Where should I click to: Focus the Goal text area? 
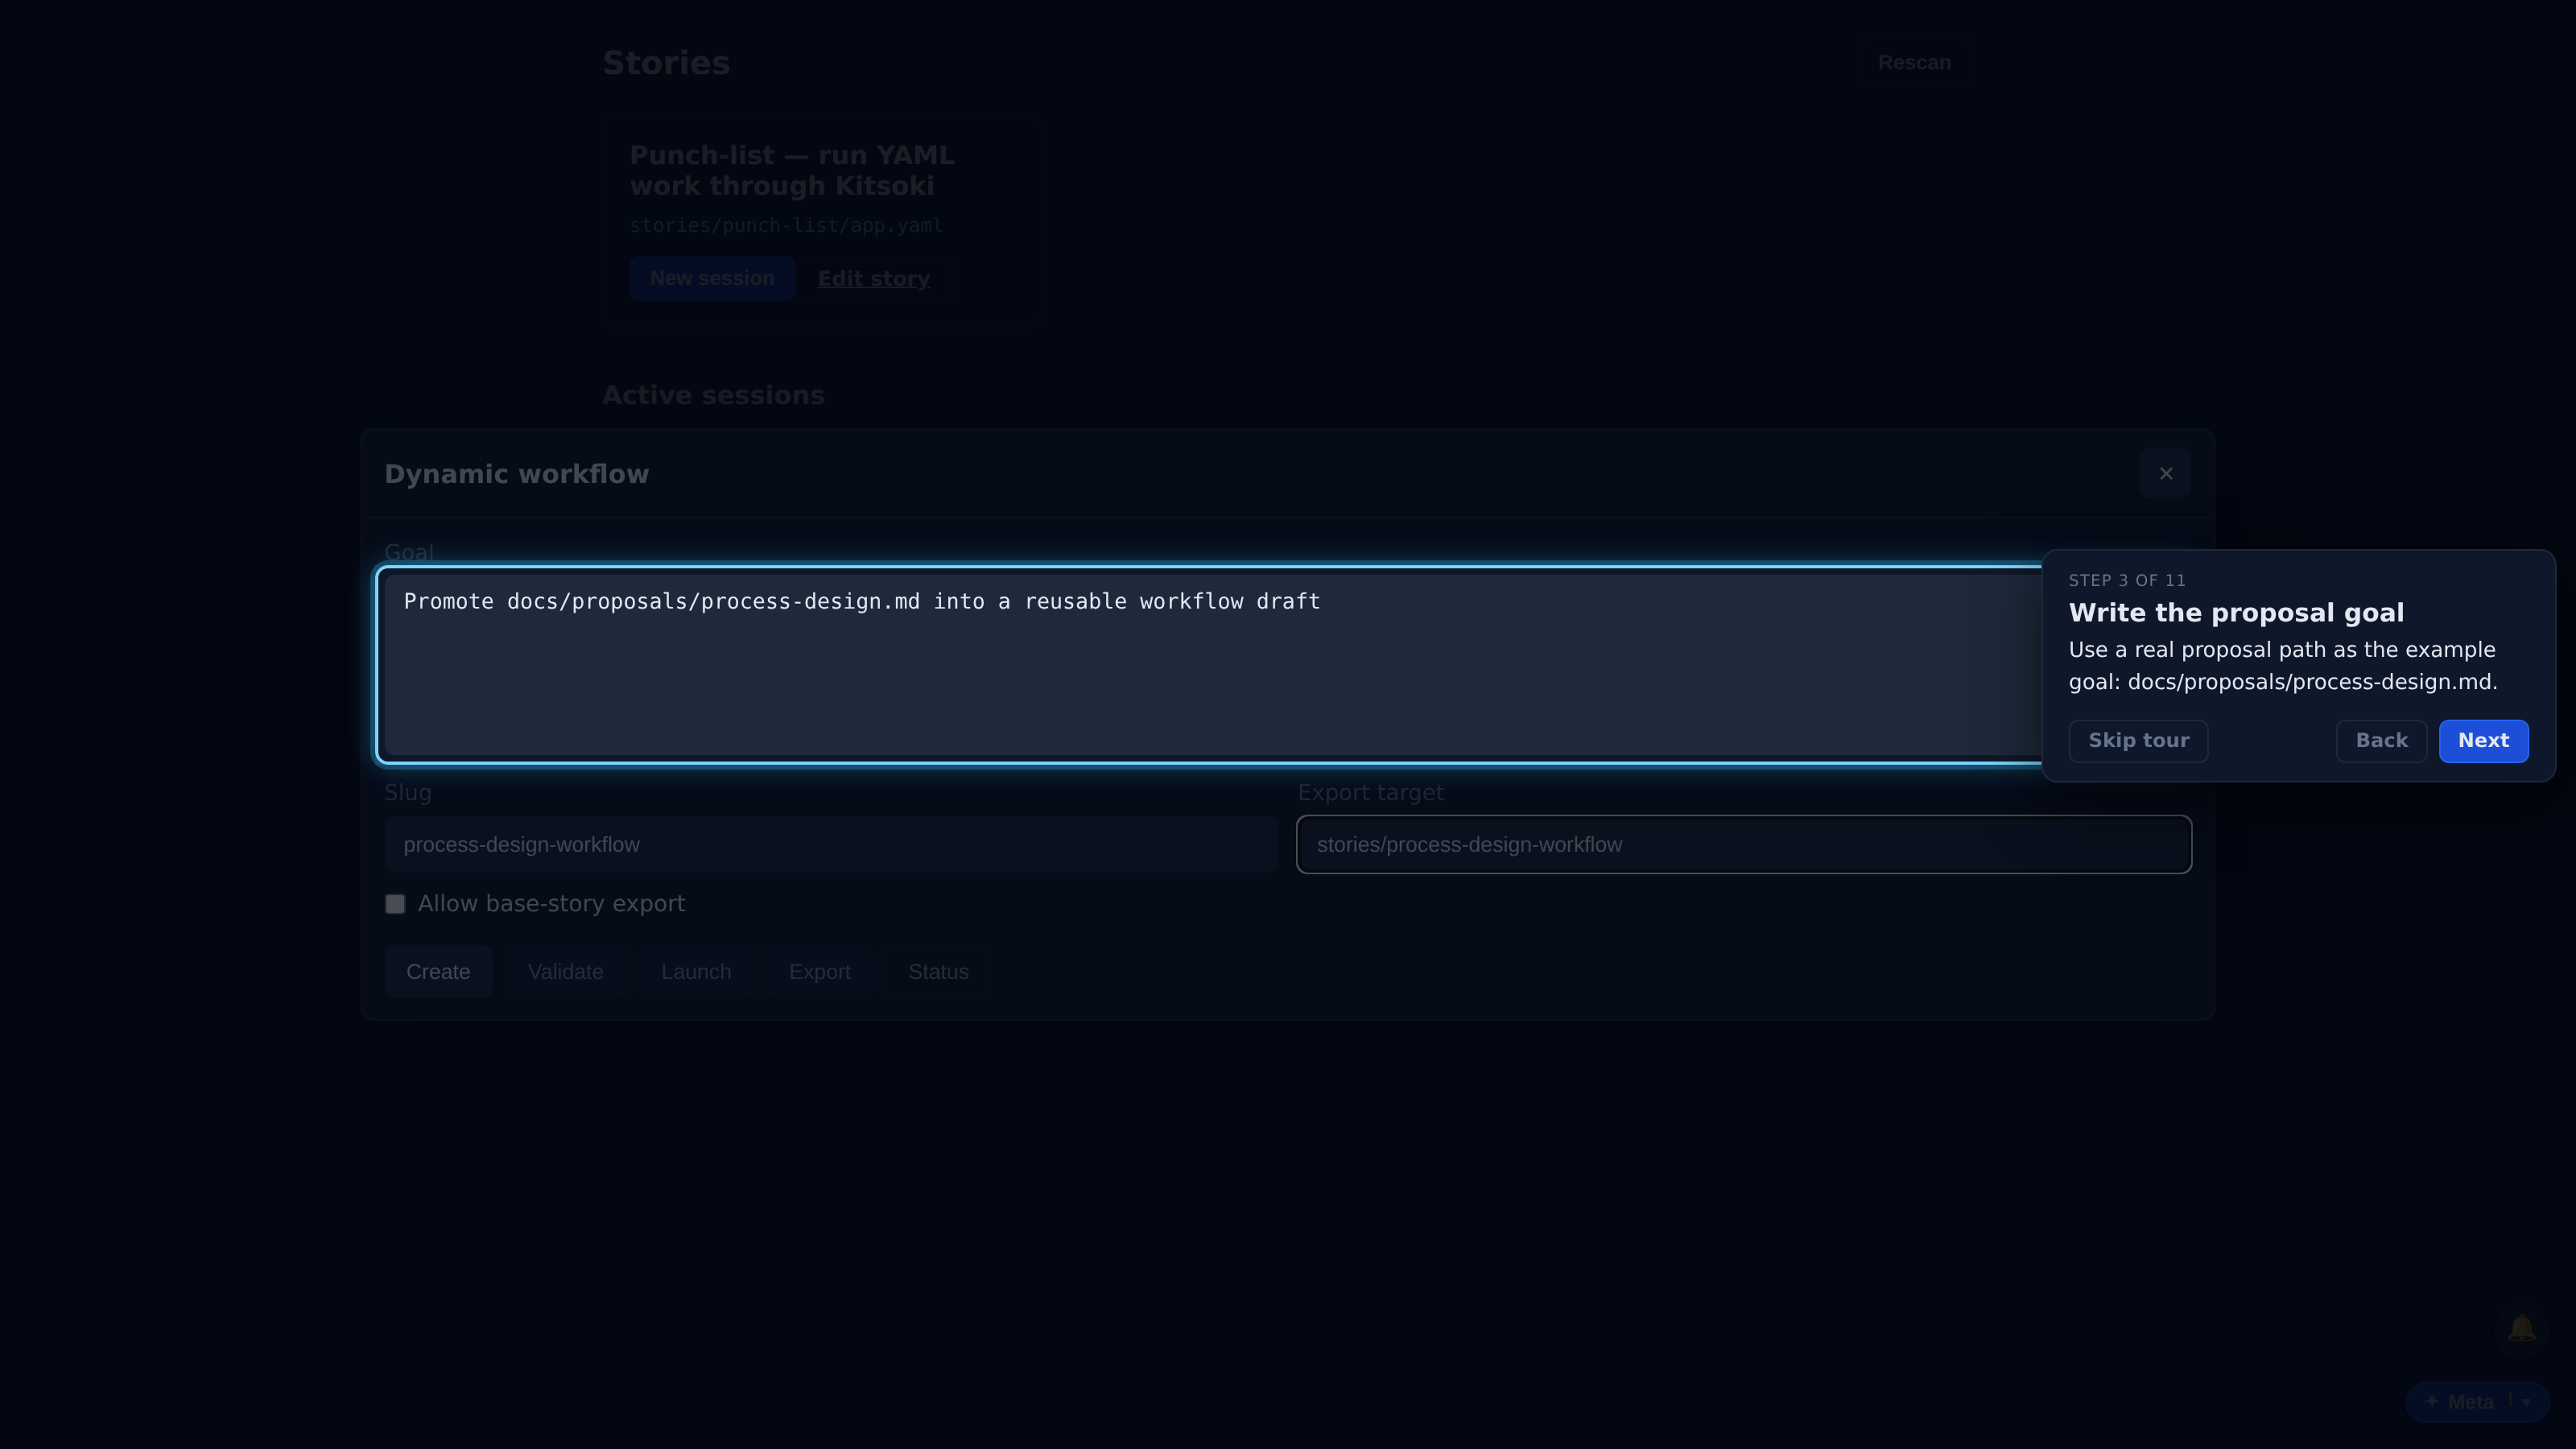1212,664
